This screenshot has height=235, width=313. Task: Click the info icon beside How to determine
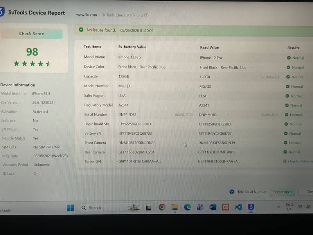click(x=285, y=161)
